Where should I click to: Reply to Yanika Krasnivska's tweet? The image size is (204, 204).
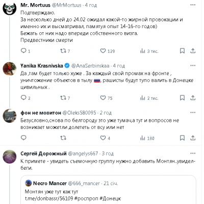pos(25,98)
